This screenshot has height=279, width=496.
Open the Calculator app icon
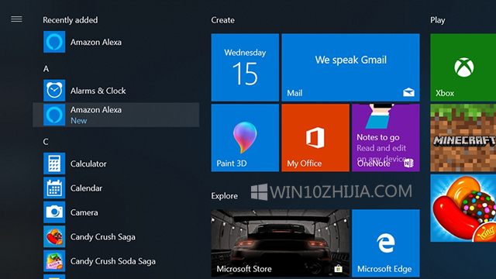coord(54,164)
